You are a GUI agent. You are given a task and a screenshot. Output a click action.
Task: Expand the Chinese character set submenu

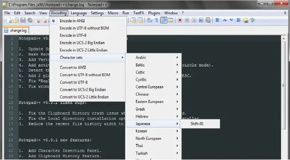coord(153,94)
